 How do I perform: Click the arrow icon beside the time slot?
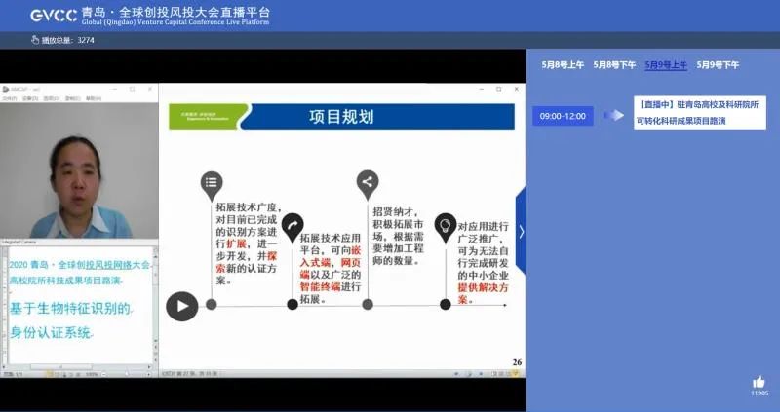coord(613,116)
